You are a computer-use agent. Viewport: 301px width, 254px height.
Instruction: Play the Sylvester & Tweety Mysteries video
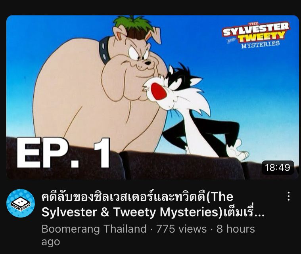pos(153,97)
